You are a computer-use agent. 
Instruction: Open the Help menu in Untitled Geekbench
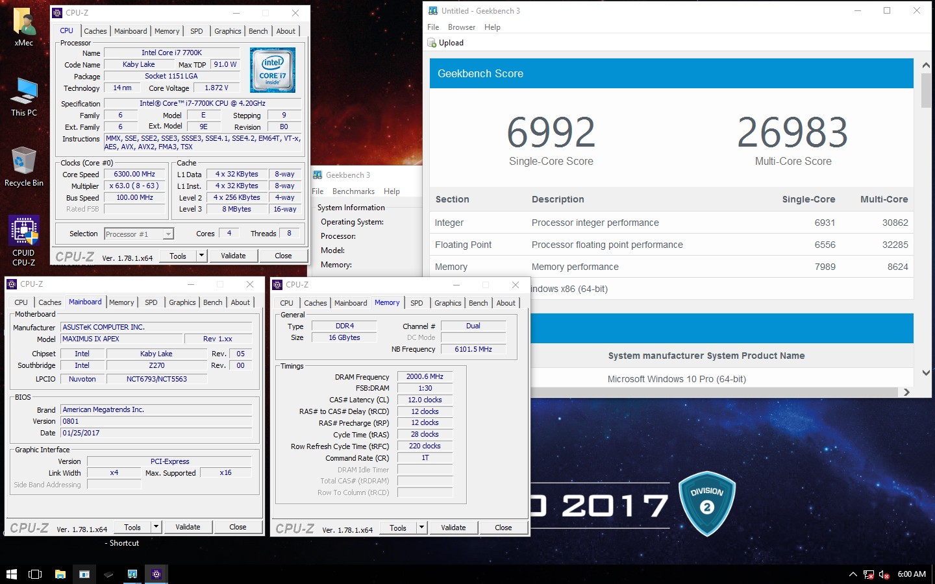[492, 27]
